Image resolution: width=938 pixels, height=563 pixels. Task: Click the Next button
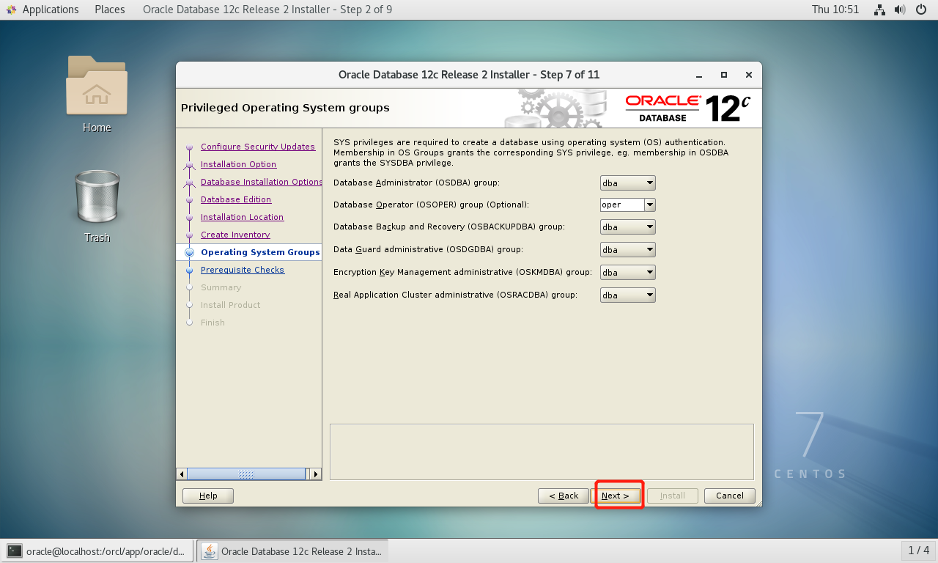click(616, 496)
